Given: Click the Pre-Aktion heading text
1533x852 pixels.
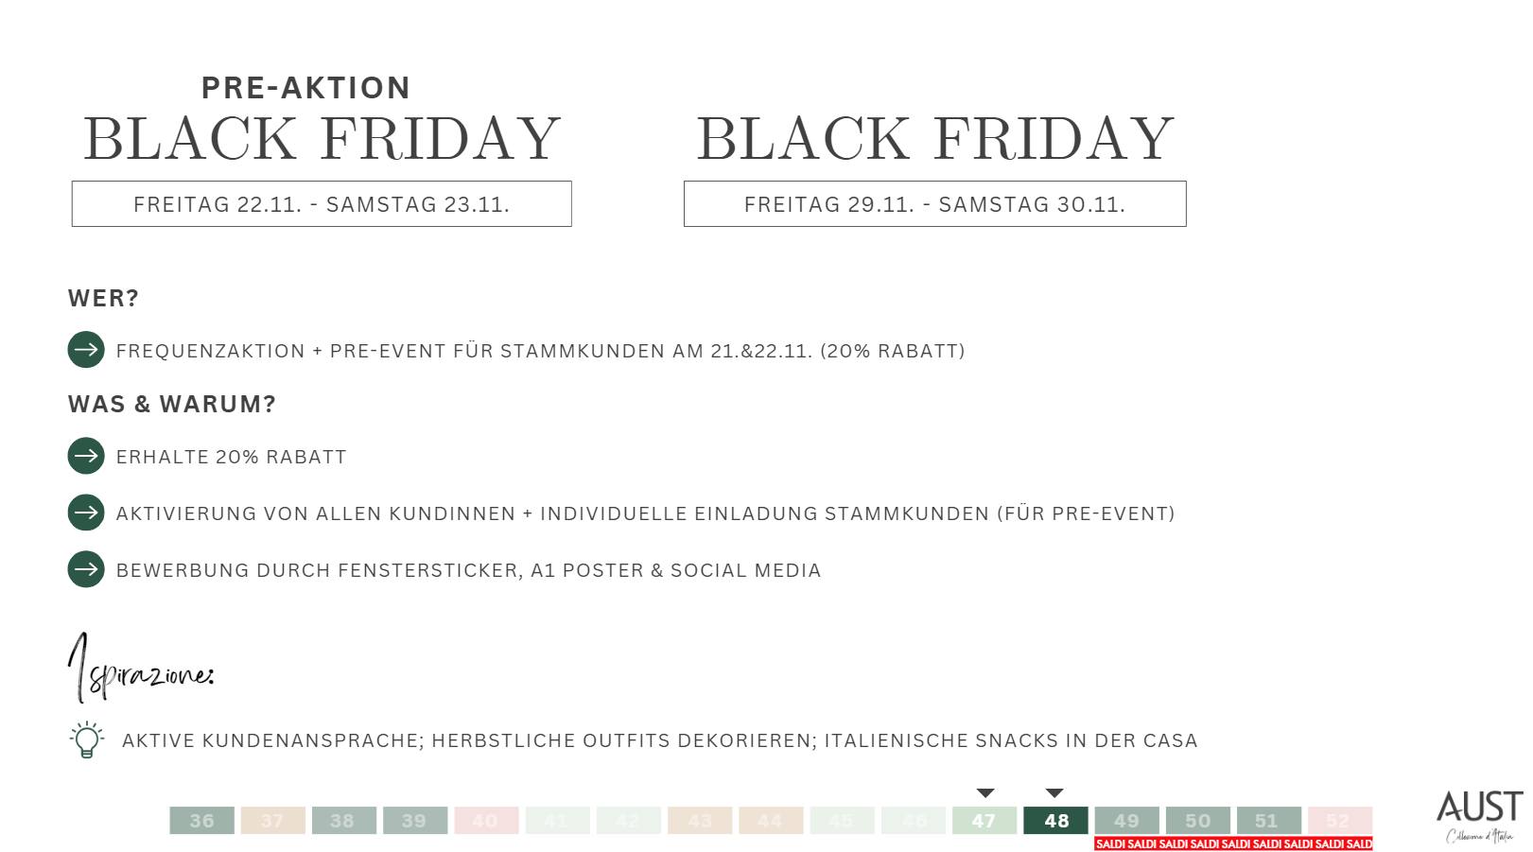Looking at the screenshot, I should click(x=305, y=88).
